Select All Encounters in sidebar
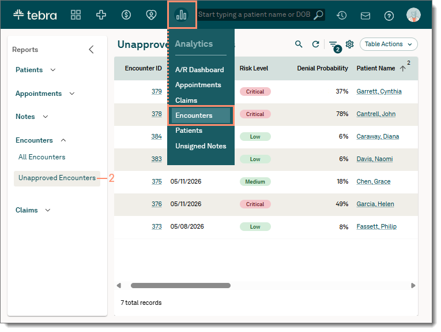This screenshot has width=441, height=332. pyautogui.click(x=42, y=157)
